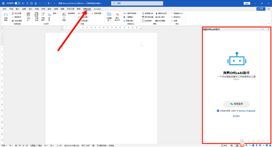This screenshot has width=272, height=147.
Task: Click the 会议纪要 quick function
Action: (16, 13)
